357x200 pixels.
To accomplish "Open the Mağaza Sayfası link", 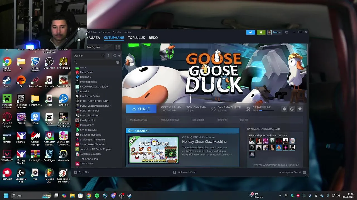I will click(139, 120).
